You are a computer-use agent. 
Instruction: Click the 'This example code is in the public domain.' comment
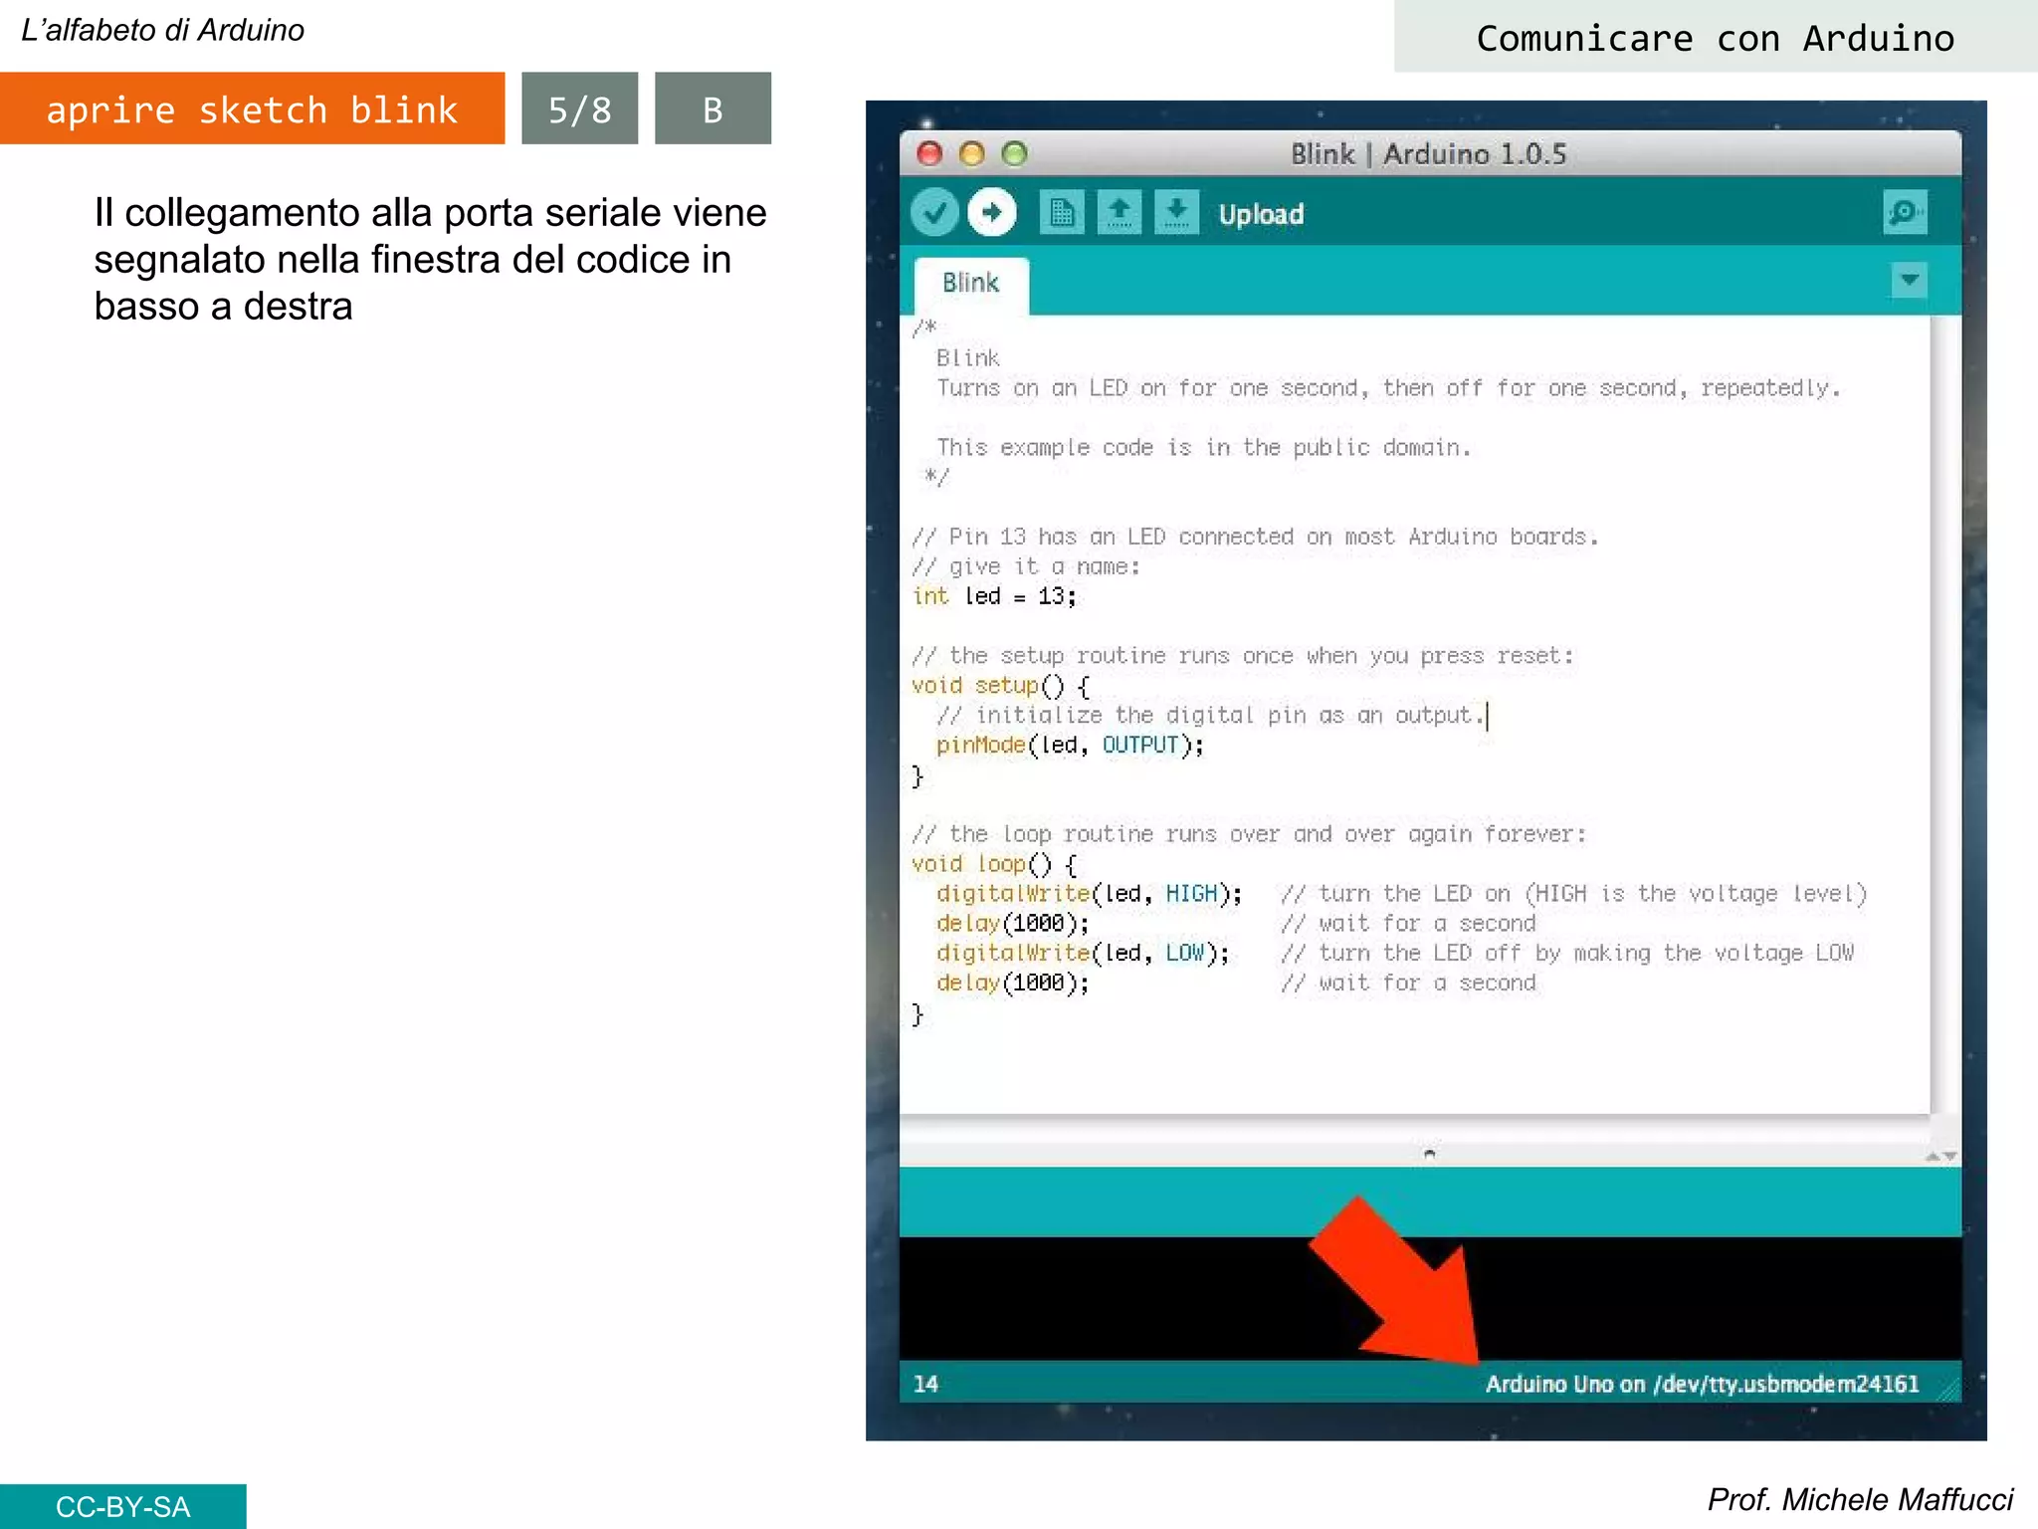tap(1203, 448)
